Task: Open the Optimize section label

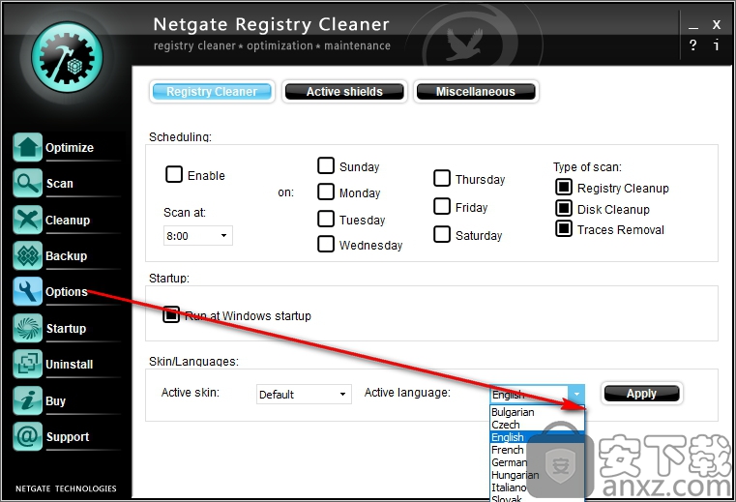Action: (70, 147)
